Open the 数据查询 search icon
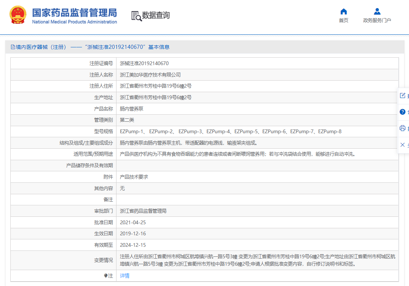 tap(136, 16)
